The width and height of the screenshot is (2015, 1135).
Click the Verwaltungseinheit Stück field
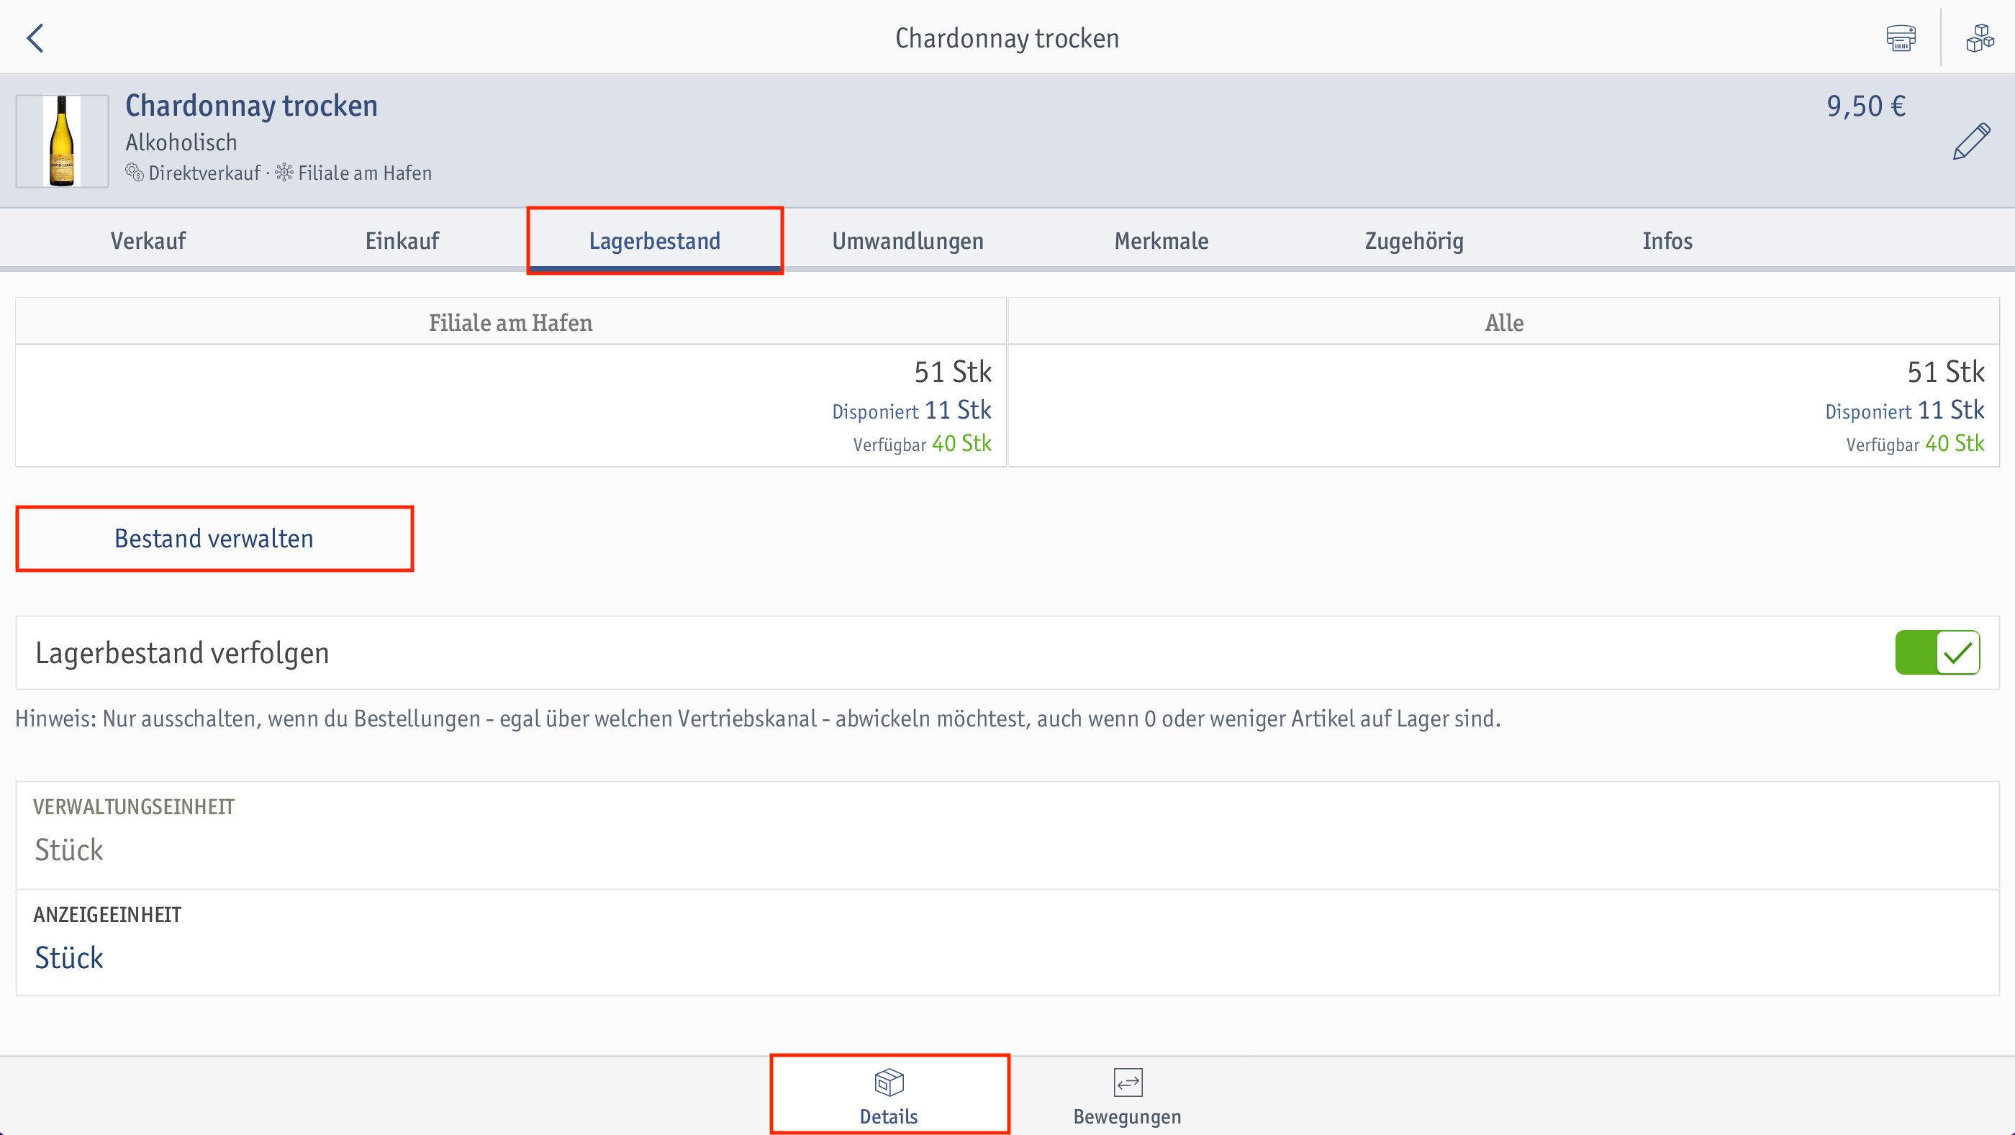(1007, 835)
